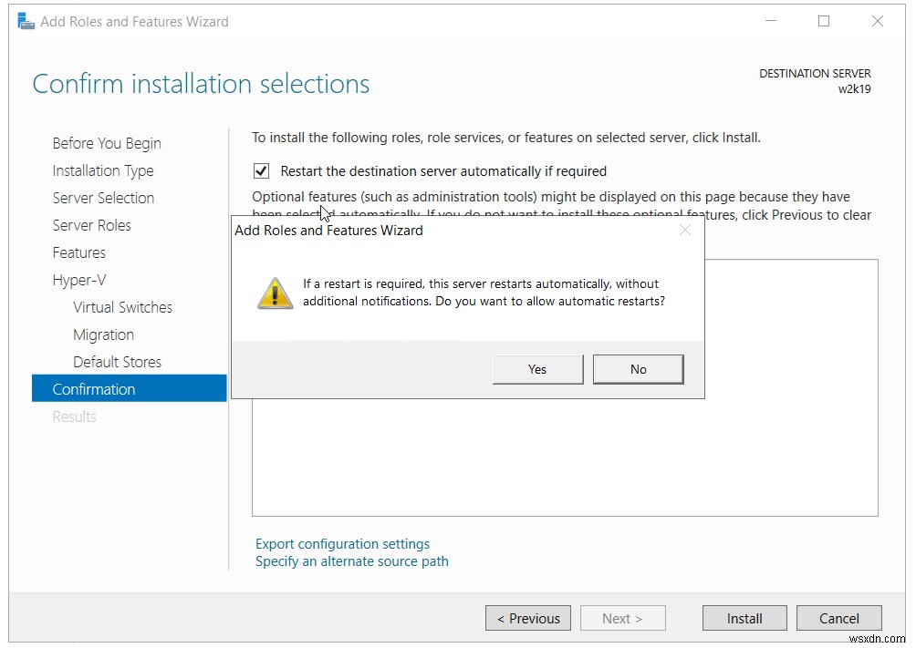Open the Server Selection page

click(103, 198)
